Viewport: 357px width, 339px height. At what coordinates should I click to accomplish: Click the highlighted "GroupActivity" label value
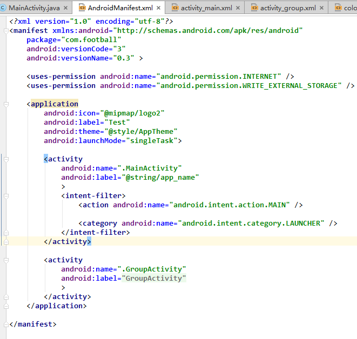[154, 278]
